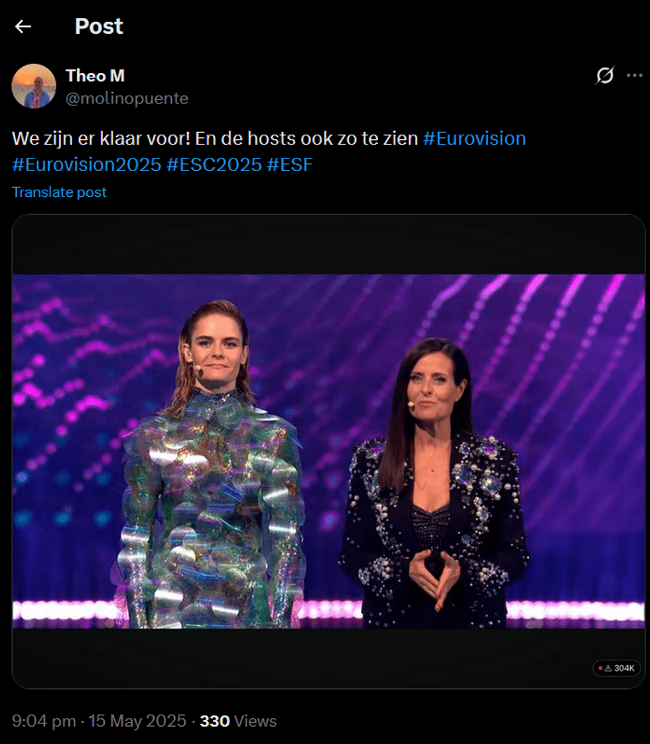Follow the #Eurovision2025 hashtag link
The width and height of the screenshot is (650, 744).
pyautogui.click(x=87, y=164)
